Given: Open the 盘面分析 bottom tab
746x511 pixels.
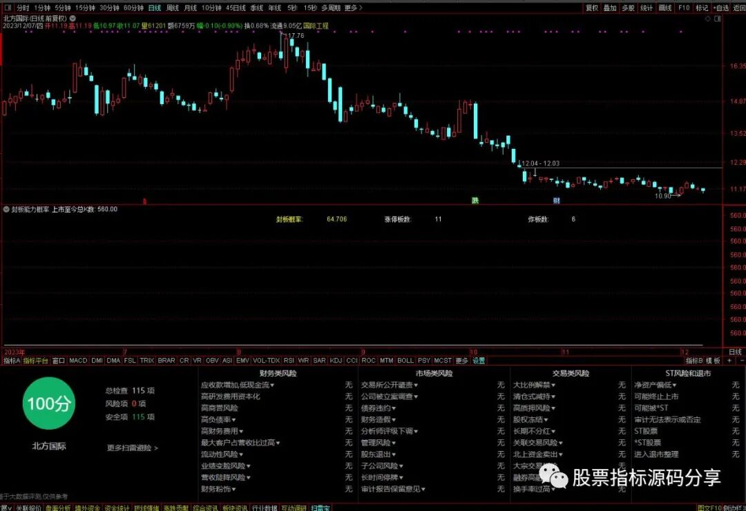Looking at the screenshot, I should pos(57,508).
